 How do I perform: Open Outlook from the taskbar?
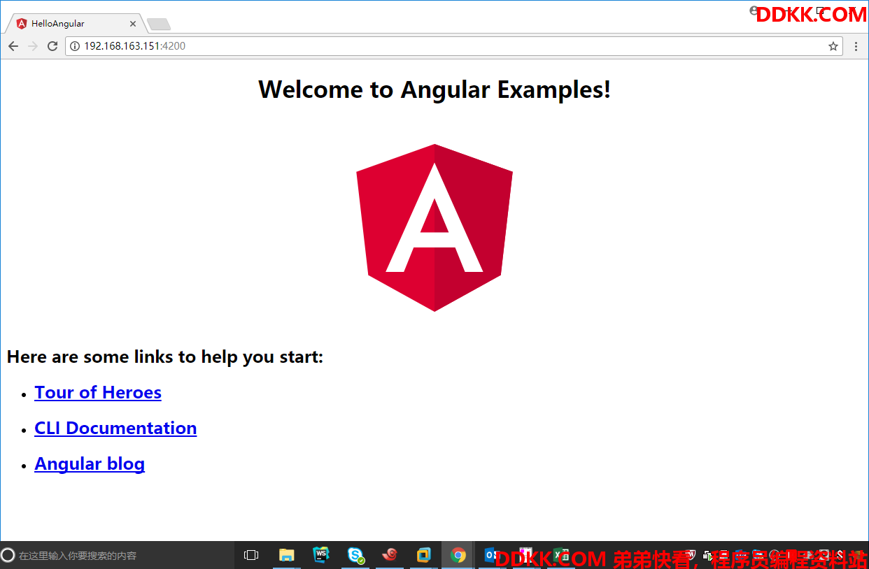coord(492,555)
